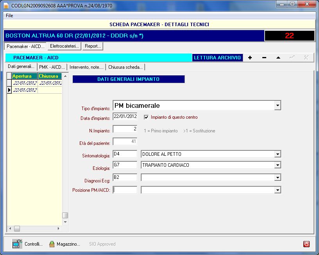The image size is (319, 255).
Task: Click the current-row arrow selector
Action: coord(9,90)
